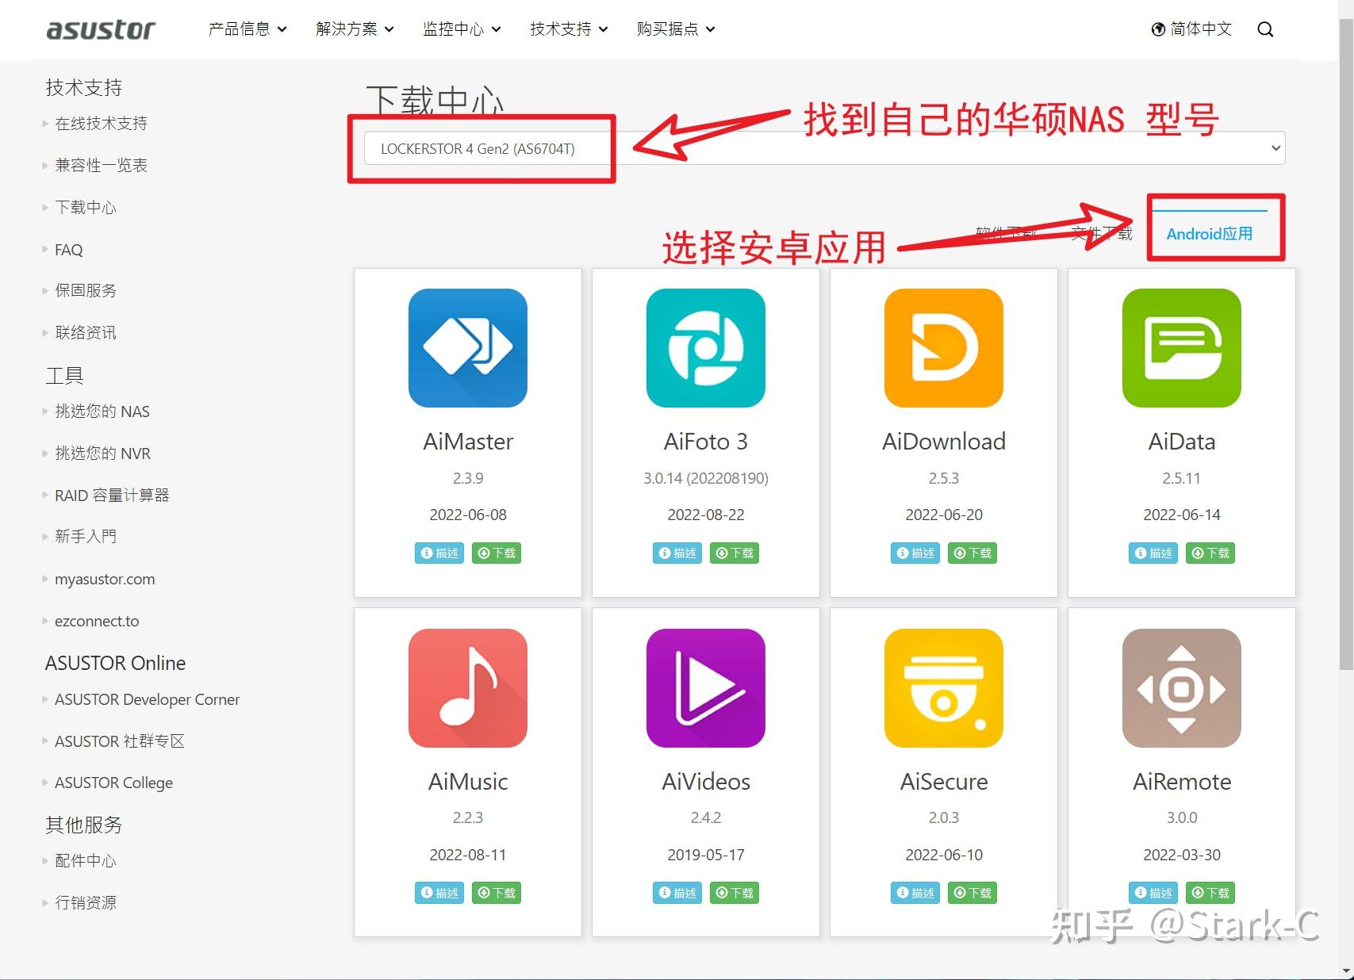Click the AiVideos app icon

(x=706, y=688)
